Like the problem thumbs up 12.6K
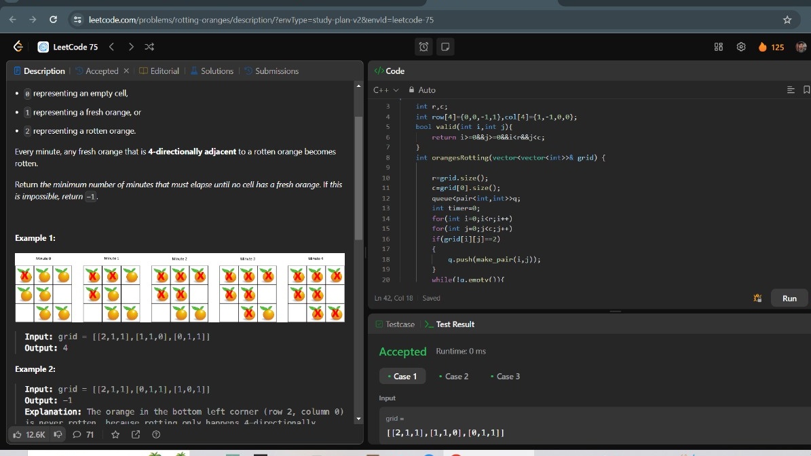811x456 pixels. (29, 435)
